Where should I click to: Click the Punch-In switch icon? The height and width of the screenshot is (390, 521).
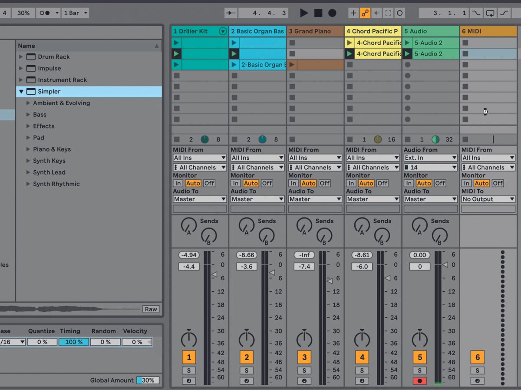click(x=476, y=13)
